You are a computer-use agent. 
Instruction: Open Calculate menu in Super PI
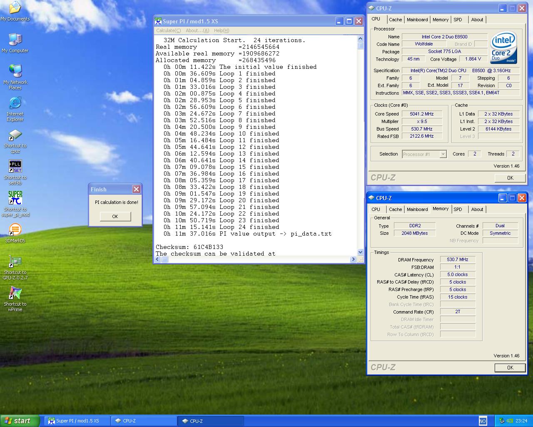168,30
